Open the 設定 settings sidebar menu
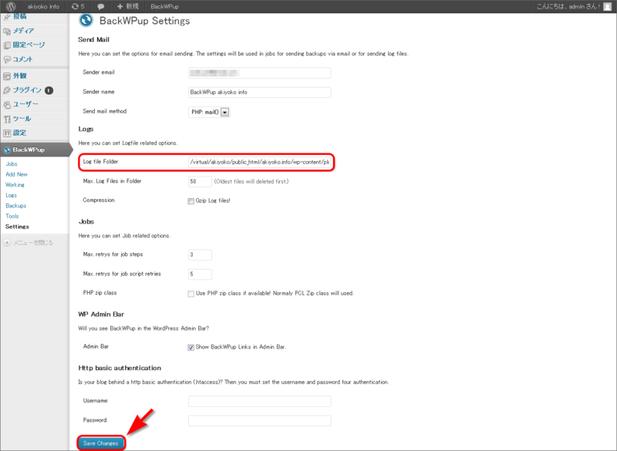 (x=20, y=133)
